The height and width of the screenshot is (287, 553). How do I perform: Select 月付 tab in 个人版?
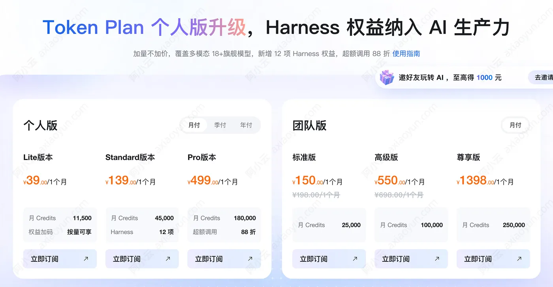194,125
